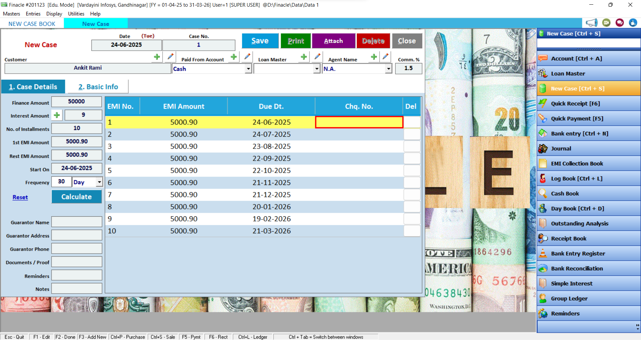Edit Agent Name using pencil icon
The width and height of the screenshot is (641, 340).
[x=385, y=57]
